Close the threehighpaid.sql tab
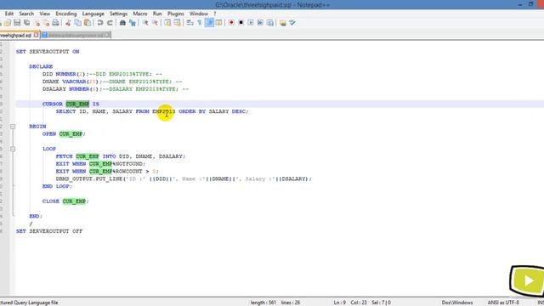The width and height of the screenshot is (544, 306). pos(36,35)
